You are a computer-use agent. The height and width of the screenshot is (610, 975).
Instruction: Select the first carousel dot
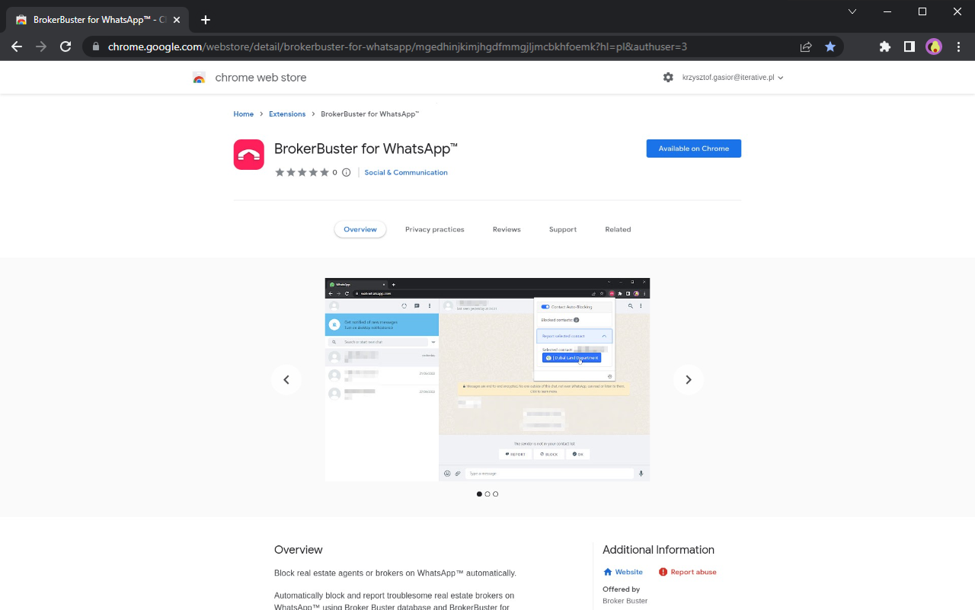[x=479, y=494]
